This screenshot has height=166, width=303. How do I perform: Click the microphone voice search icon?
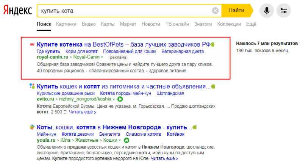coord(267,11)
